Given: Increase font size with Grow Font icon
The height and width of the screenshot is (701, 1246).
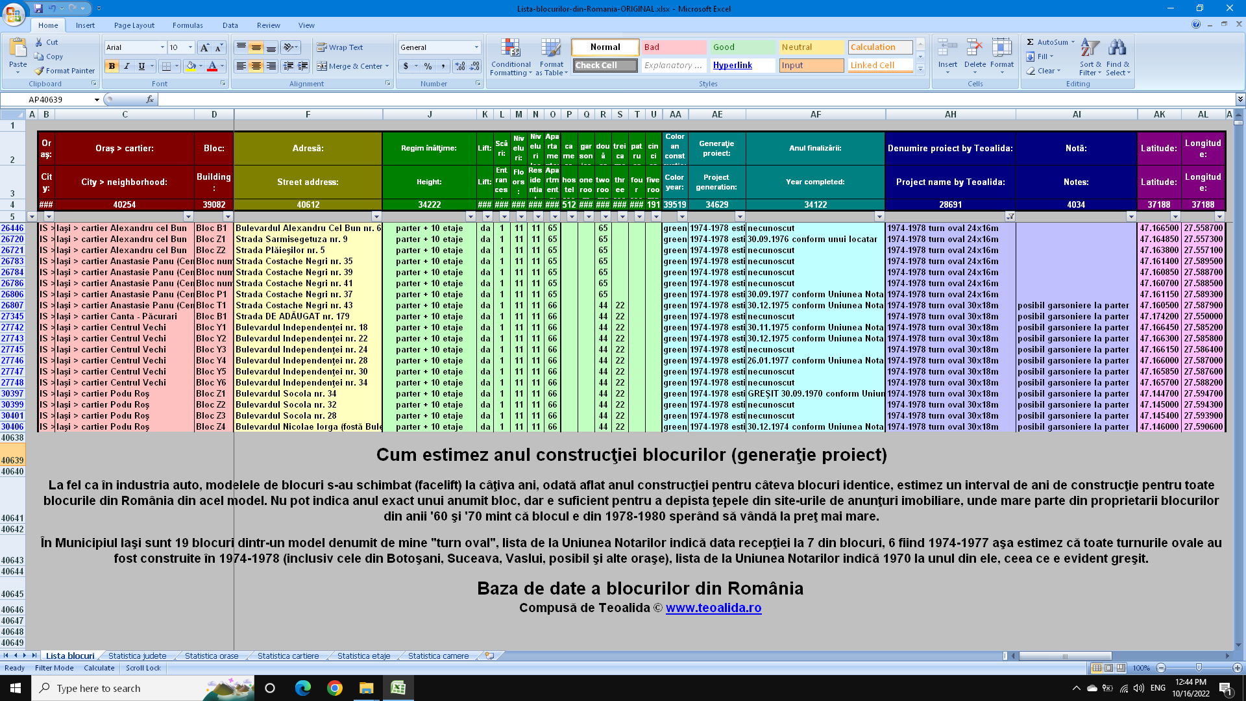Looking at the screenshot, I should (204, 47).
